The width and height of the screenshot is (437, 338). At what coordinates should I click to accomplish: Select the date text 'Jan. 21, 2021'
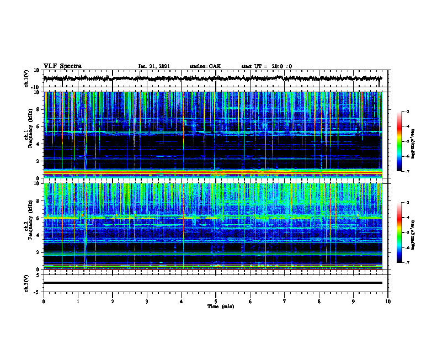coord(154,66)
